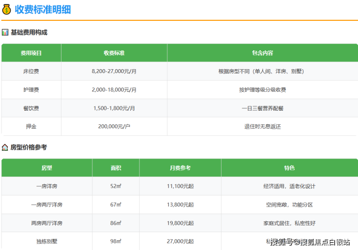Click the 房型 column header

coord(46,168)
